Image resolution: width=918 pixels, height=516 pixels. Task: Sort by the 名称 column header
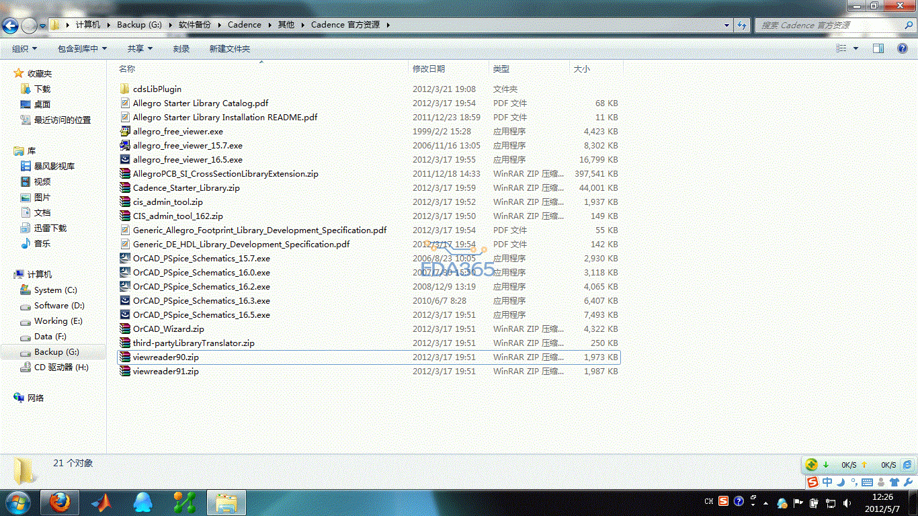[127, 69]
